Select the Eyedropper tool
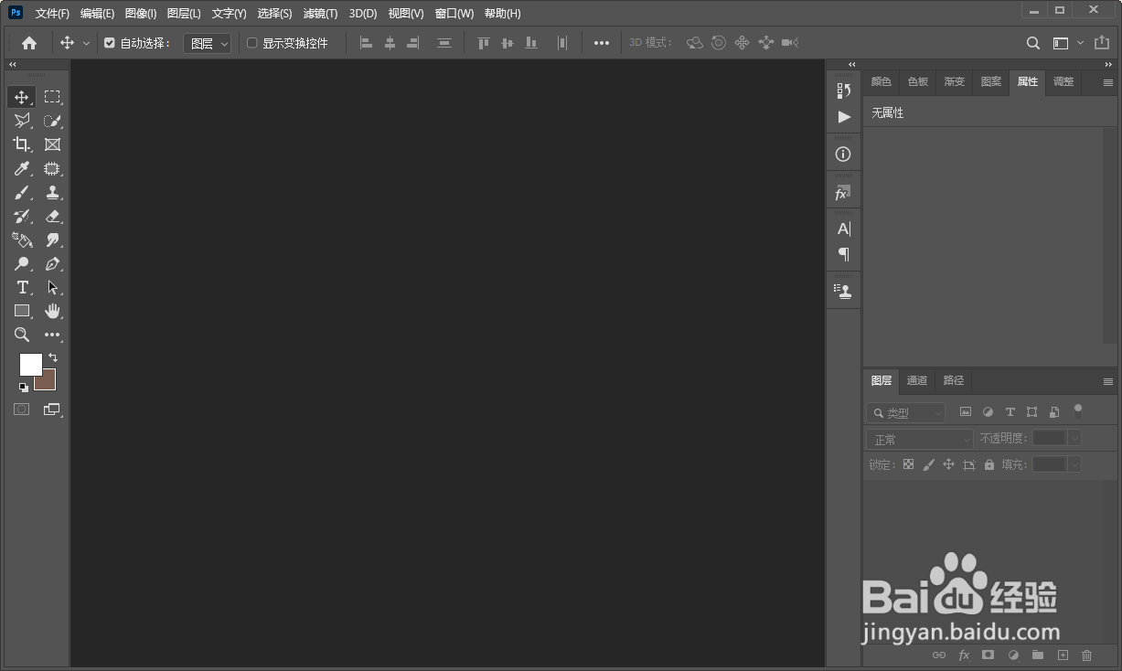The width and height of the screenshot is (1122, 671). pyautogui.click(x=22, y=168)
